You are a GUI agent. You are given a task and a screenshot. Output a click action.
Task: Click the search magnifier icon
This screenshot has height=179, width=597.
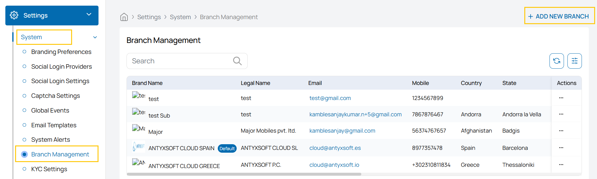[x=237, y=61]
